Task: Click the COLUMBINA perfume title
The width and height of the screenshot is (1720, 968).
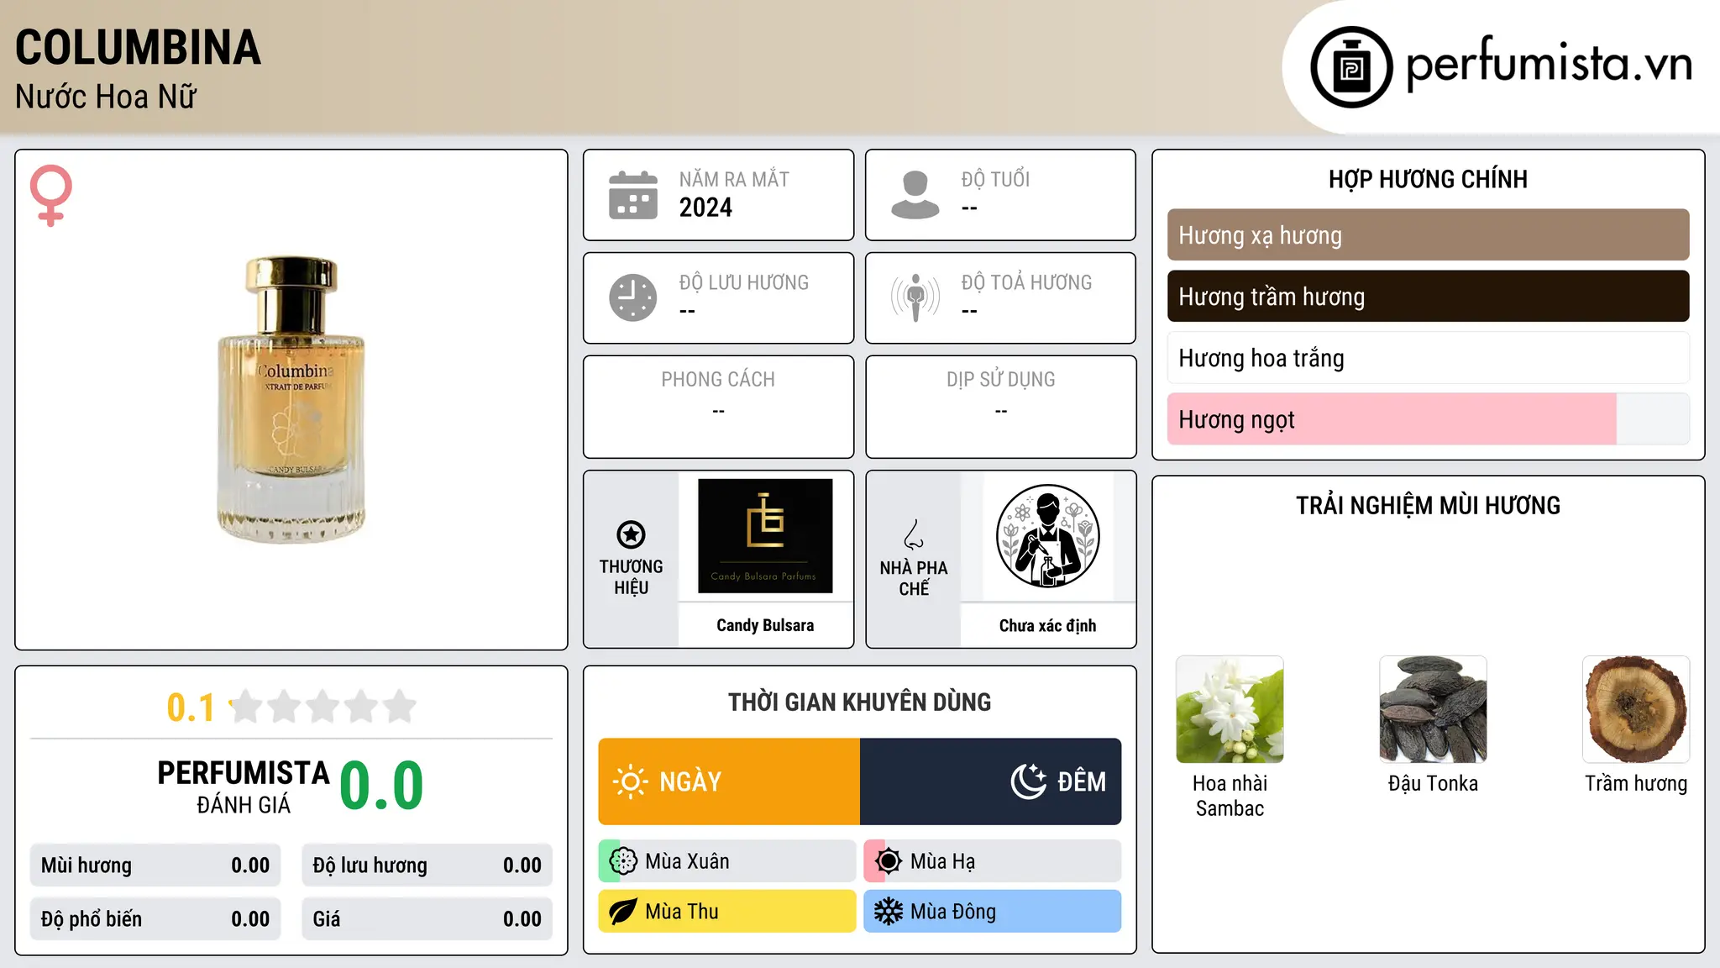Action: 139,48
